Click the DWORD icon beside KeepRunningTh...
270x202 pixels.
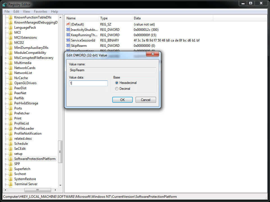coord(68,35)
